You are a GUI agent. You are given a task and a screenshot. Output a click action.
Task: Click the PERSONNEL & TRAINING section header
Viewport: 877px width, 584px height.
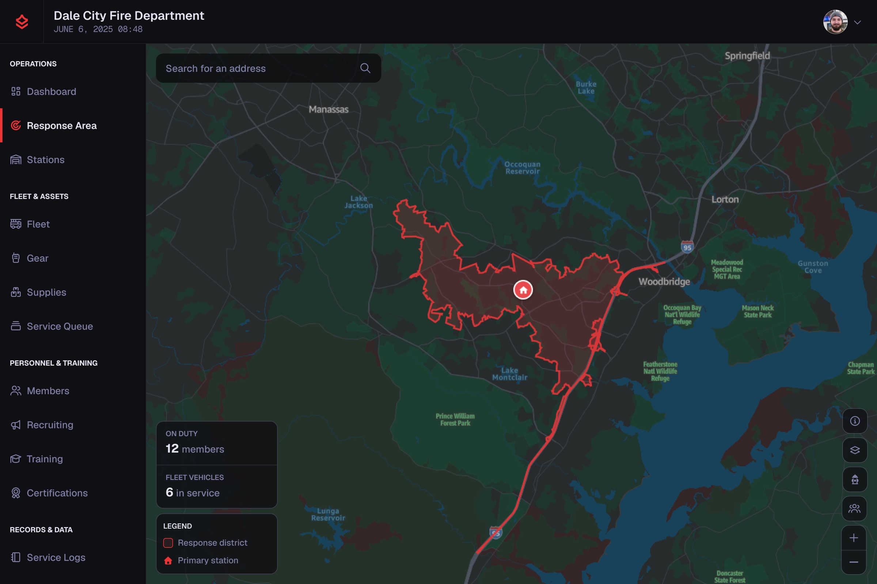(x=54, y=363)
